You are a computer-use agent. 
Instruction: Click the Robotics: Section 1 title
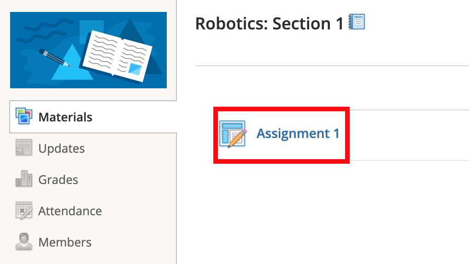coord(269,23)
